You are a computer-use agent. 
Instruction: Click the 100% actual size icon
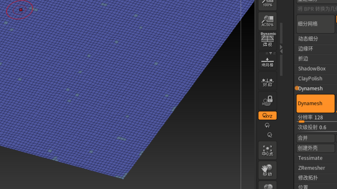267,4
